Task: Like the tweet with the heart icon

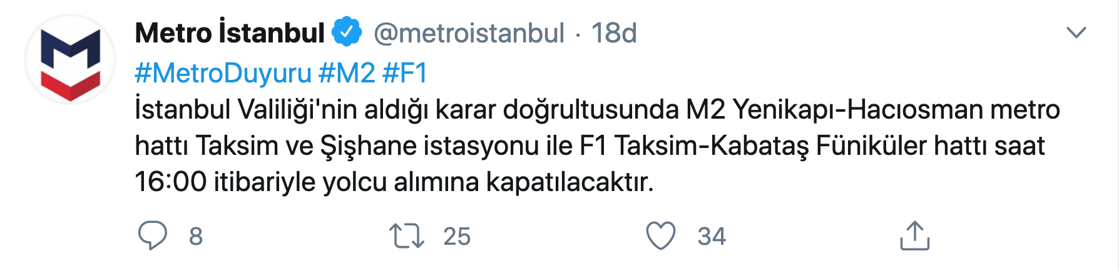Action: 661,236
